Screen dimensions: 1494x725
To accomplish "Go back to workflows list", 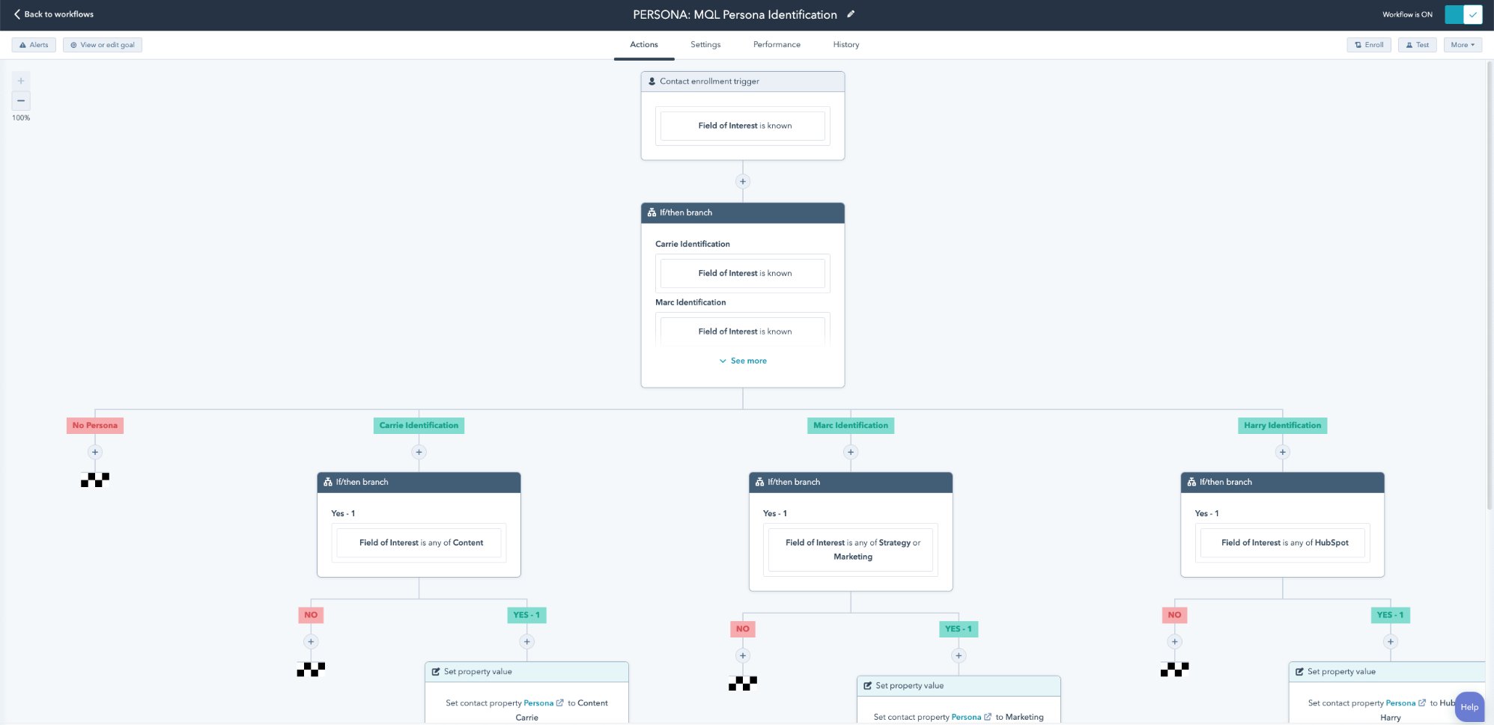I will pyautogui.click(x=53, y=14).
